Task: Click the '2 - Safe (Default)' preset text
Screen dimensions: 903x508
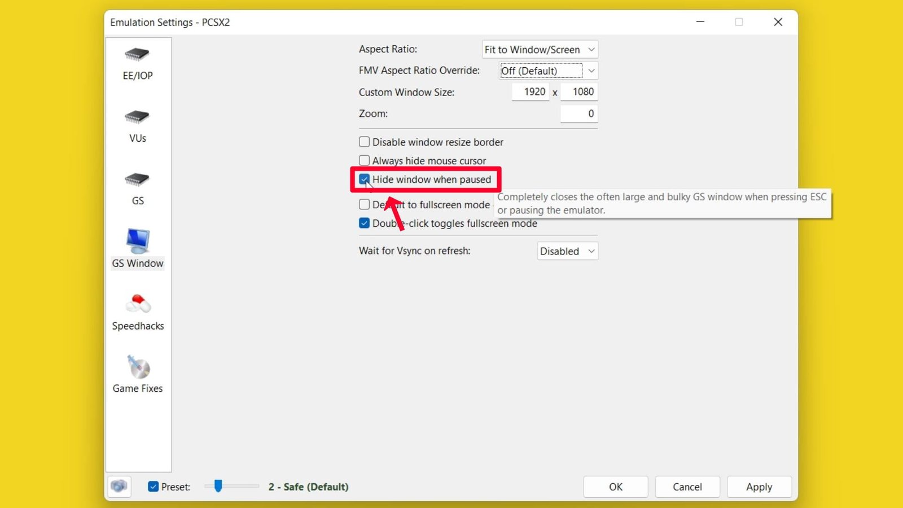Action: coord(309,487)
